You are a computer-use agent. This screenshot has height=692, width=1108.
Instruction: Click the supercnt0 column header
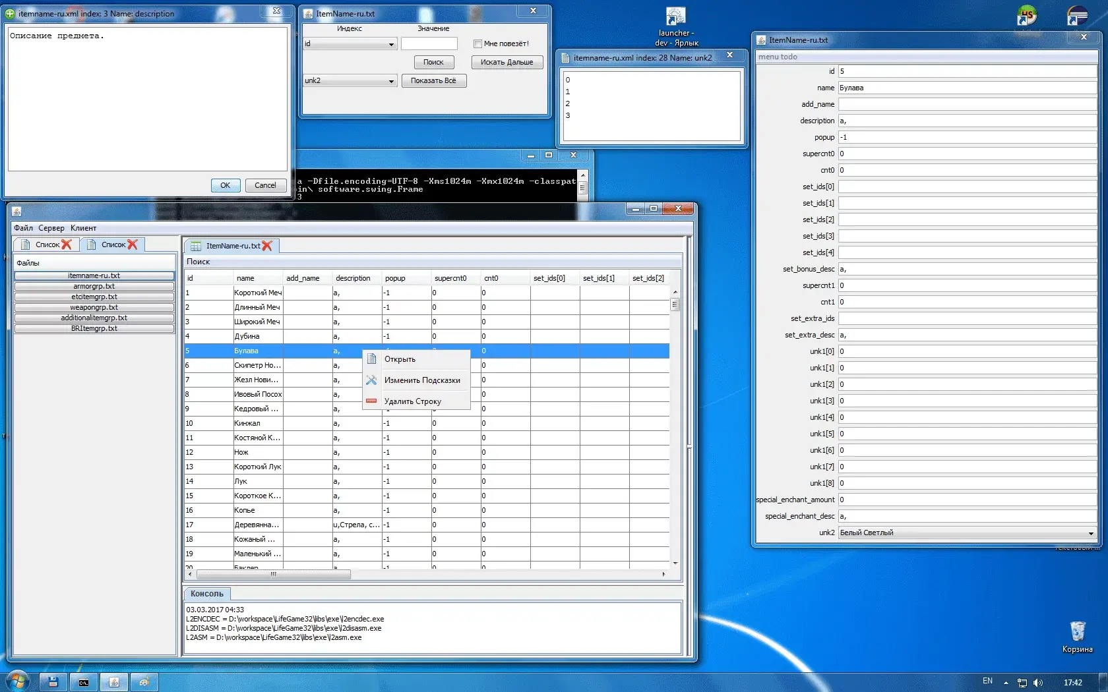[456, 278]
